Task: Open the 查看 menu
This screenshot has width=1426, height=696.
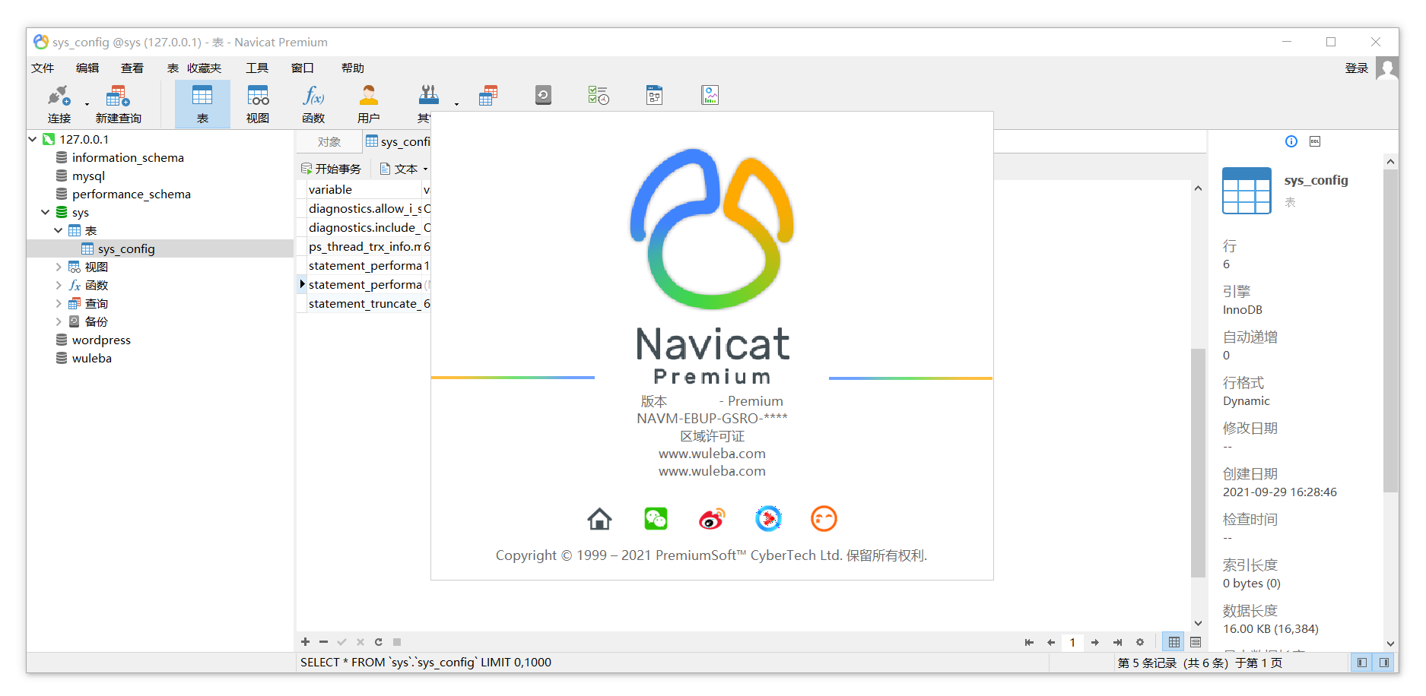Action: [x=132, y=68]
